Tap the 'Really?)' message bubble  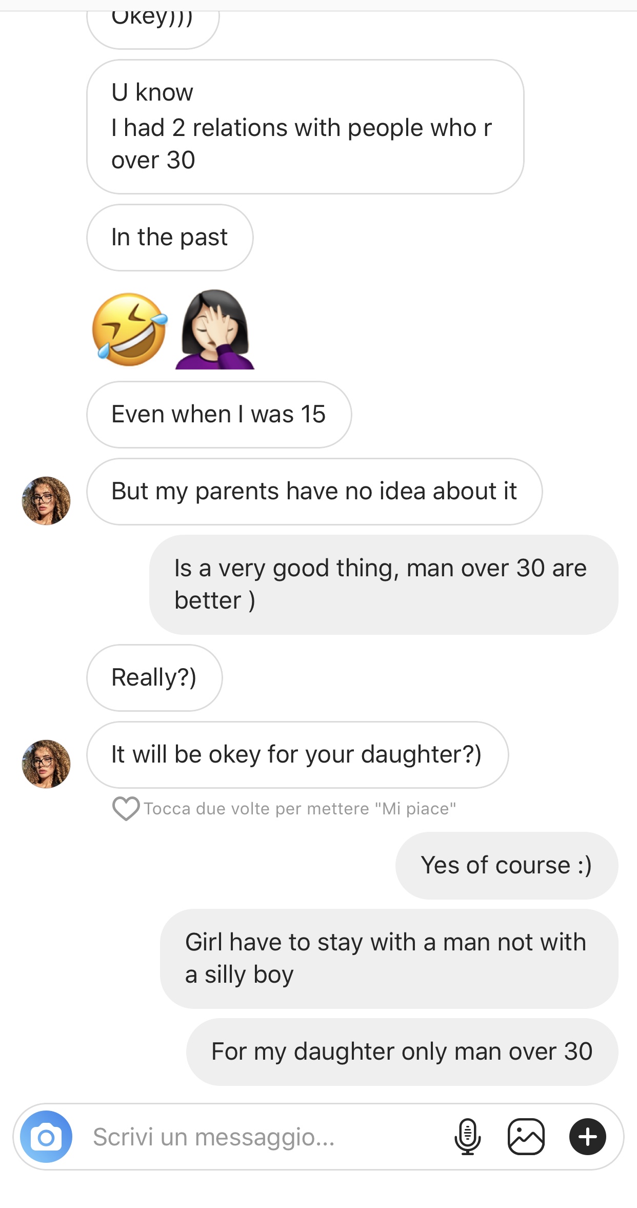pyautogui.click(x=154, y=677)
